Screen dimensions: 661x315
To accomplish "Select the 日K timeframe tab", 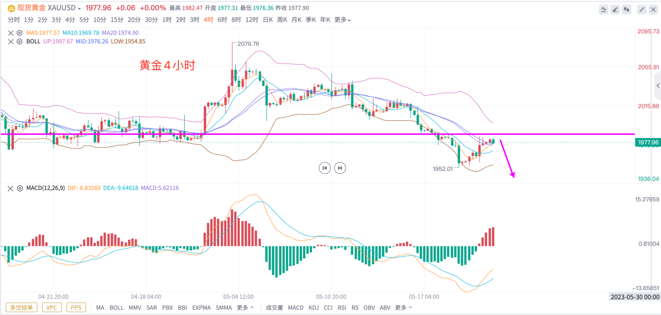I will click(268, 20).
